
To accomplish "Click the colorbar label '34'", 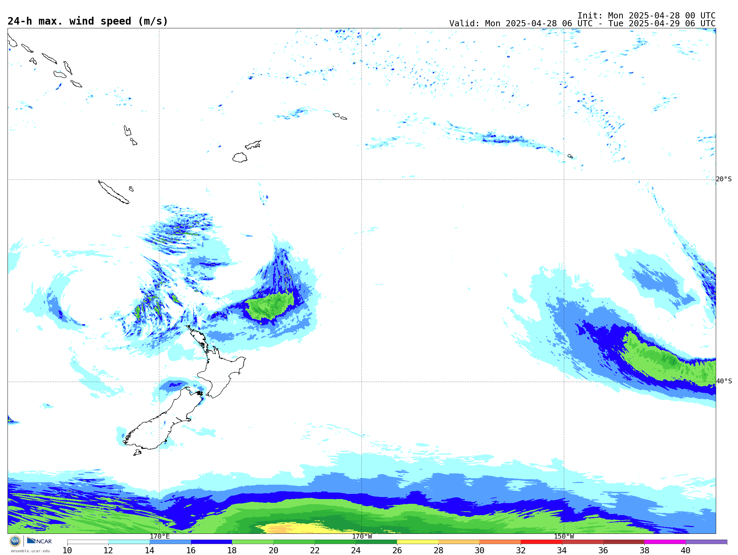I will coord(562,550).
